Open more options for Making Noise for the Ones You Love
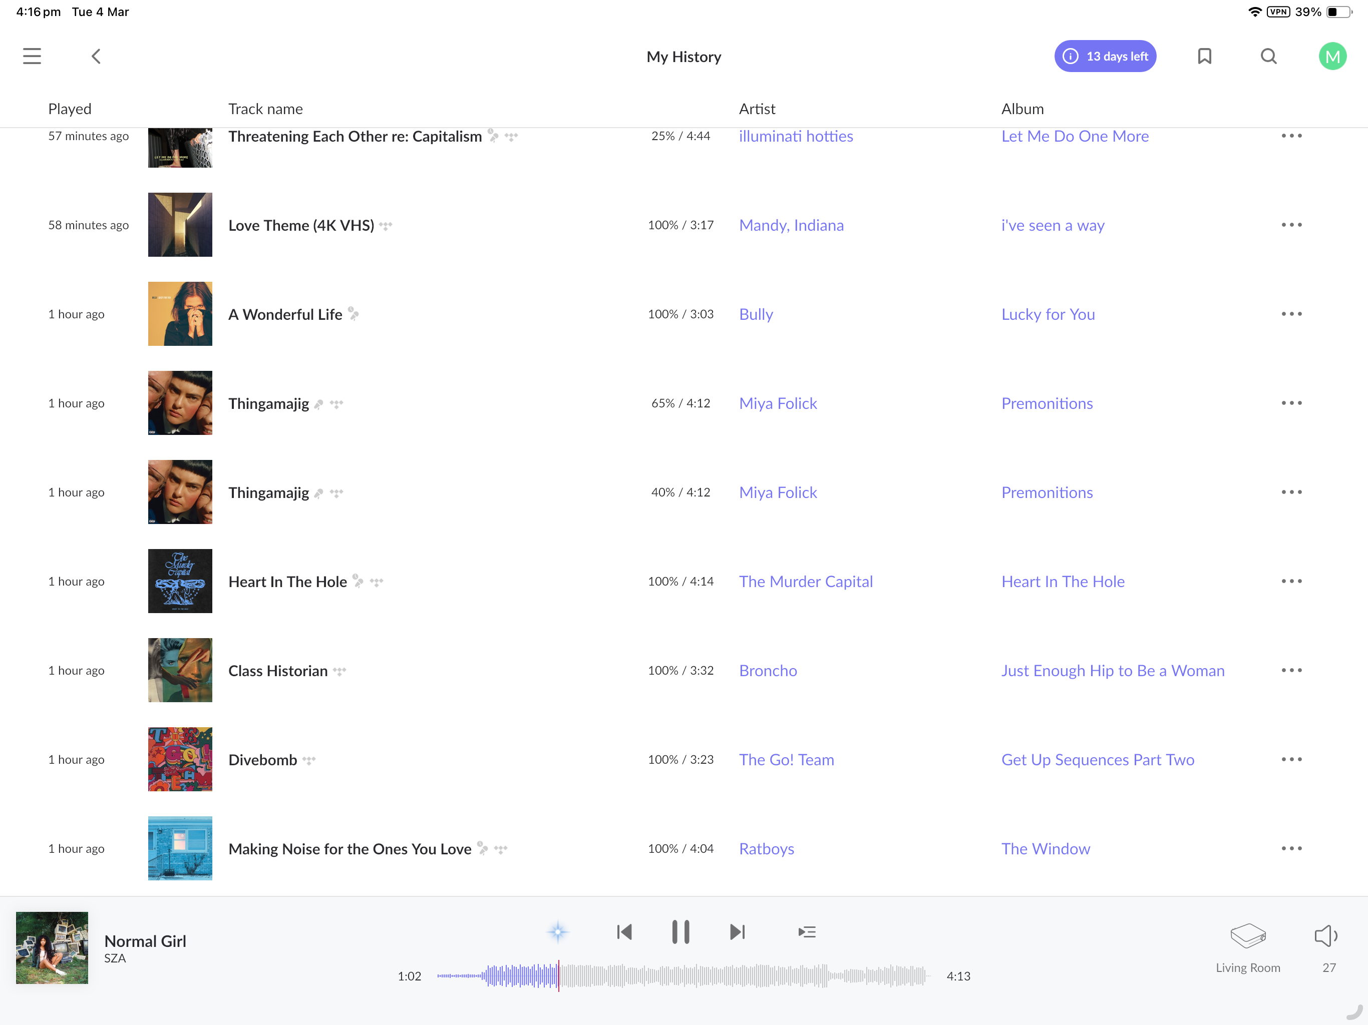1368x1025 pixels. point(1291,848)
